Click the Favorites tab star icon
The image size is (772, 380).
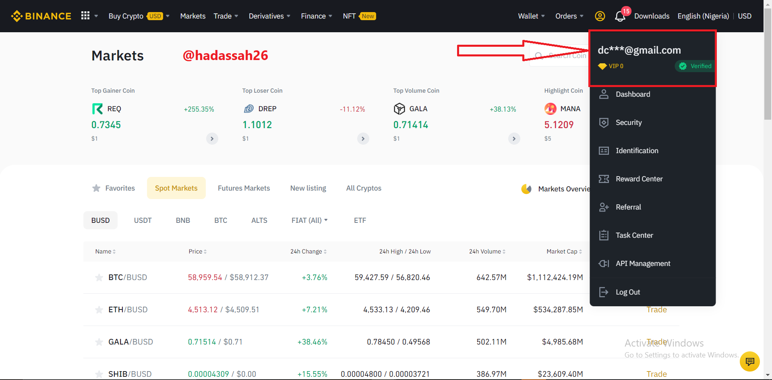point(96,188)
